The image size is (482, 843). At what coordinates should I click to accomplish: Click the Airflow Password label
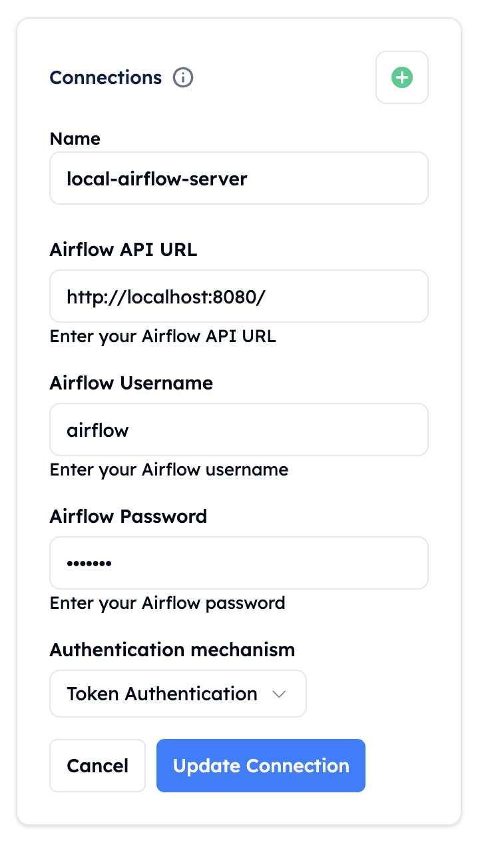pyautogui.click(x=128, y=516)
